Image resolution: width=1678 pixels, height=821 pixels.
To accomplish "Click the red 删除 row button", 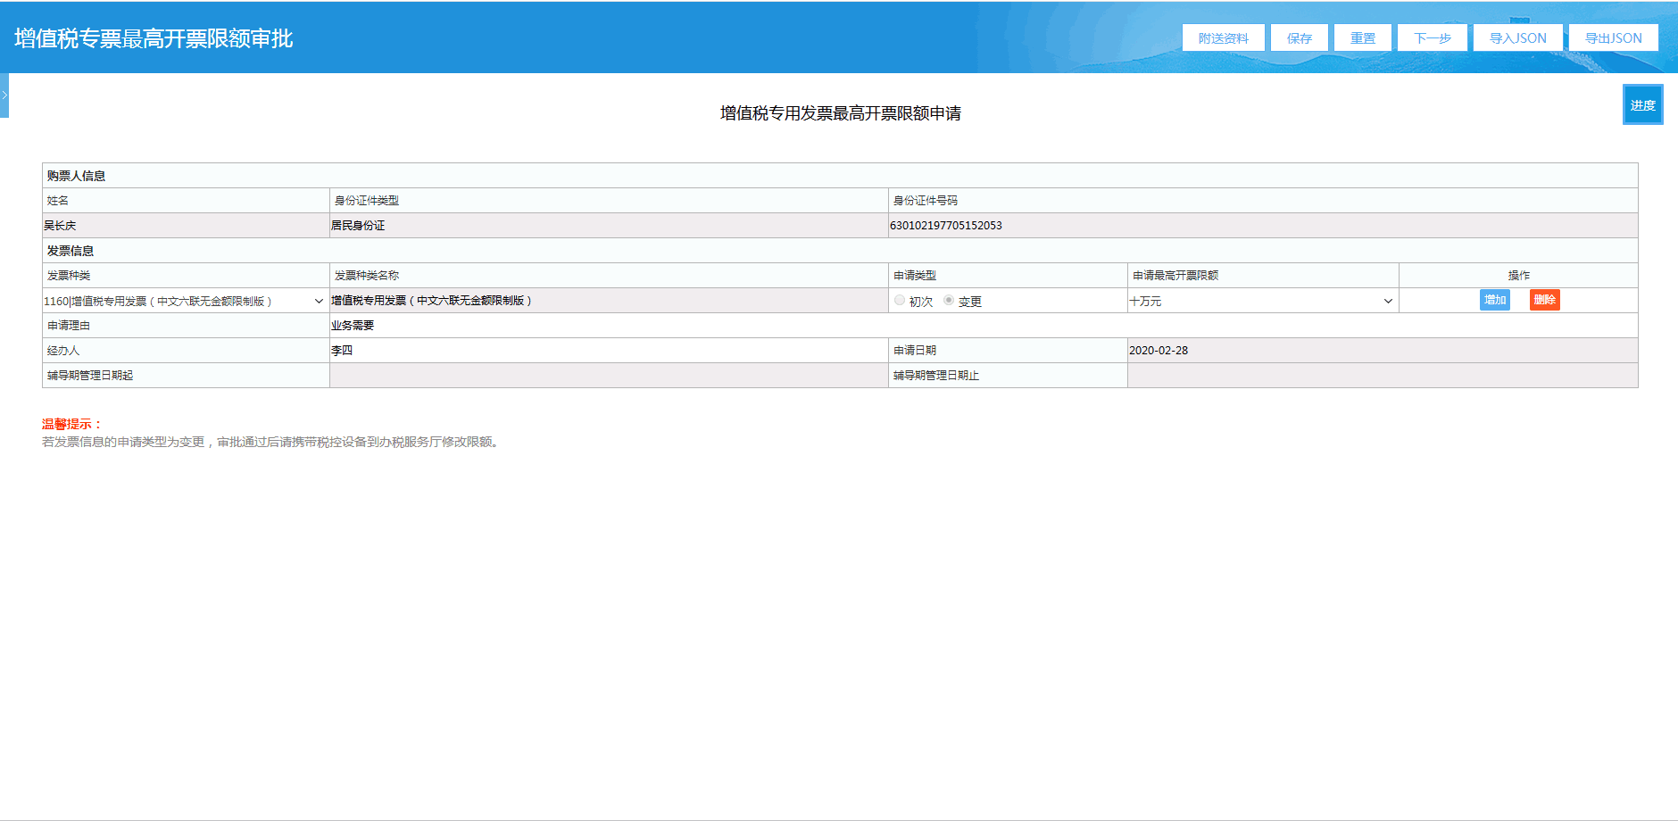I will [1544, 301].
